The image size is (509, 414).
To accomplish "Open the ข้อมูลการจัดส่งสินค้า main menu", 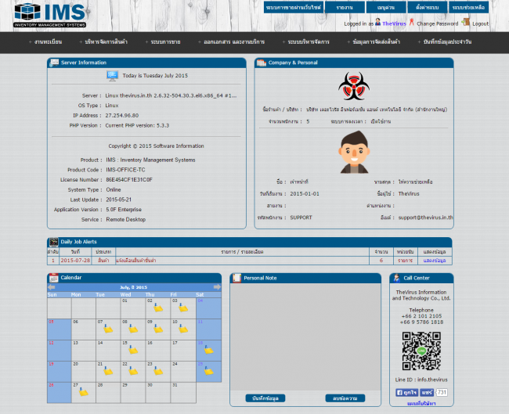I will pyautogui.click(x=376, y=41).
